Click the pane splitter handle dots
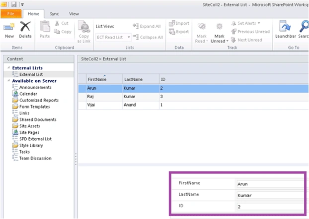This screenshot has height=219, width=309. tap(76, 159)
